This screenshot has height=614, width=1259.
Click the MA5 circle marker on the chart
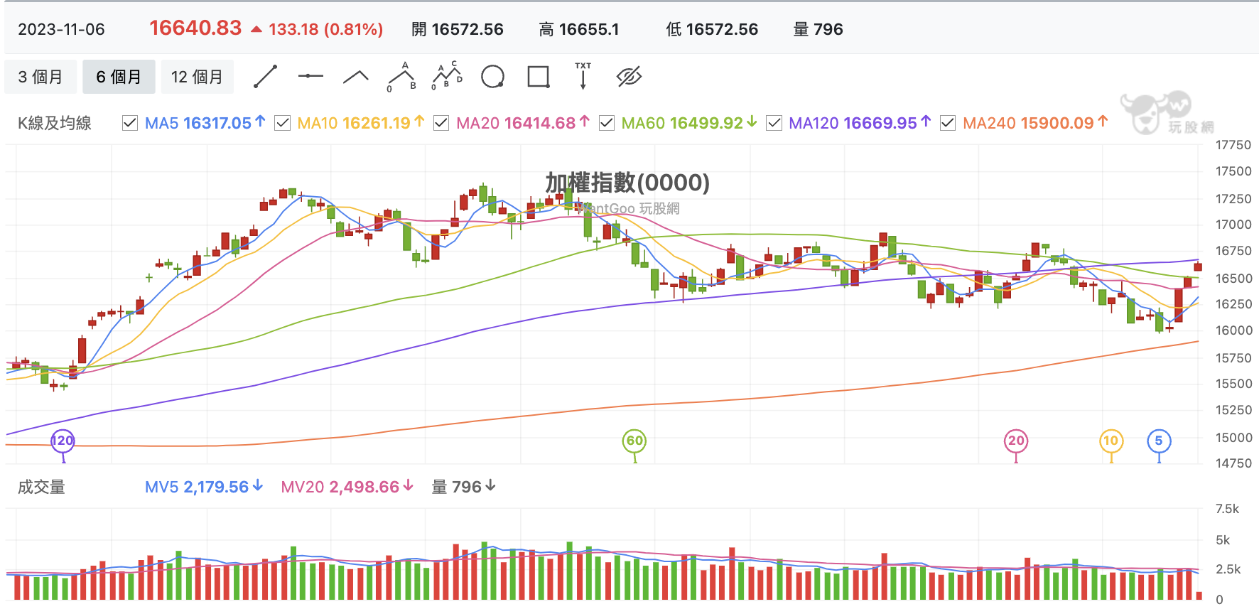tap(1159, 441)
